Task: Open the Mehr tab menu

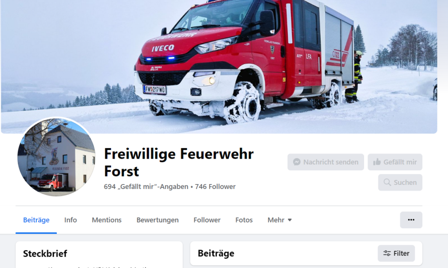Action: (x=280, y=220)
